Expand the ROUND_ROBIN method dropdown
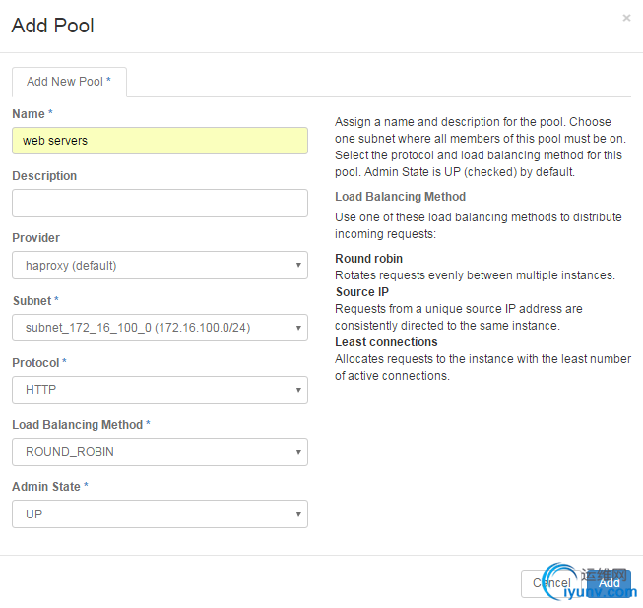 point(160,452)
